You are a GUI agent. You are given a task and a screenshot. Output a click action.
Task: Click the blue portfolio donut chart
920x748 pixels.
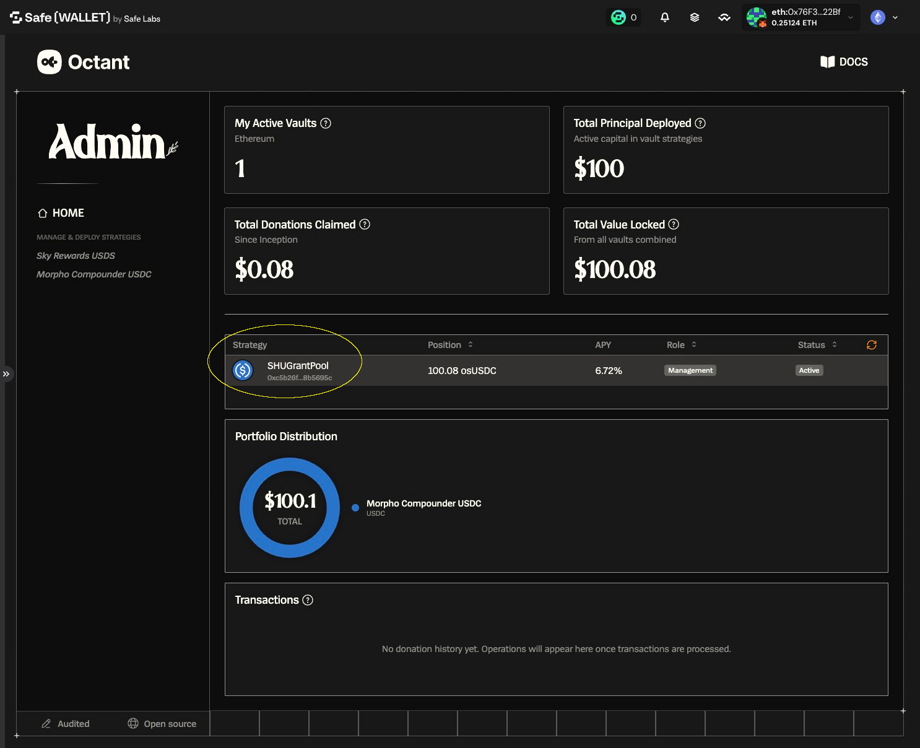coord(290,508)
